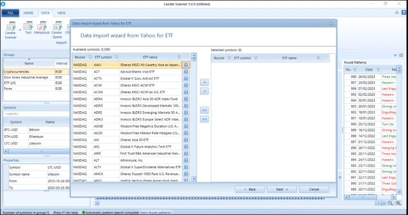This screenshot has width=408, height=215.
Task: Select the ETF (US) group row
Action: pyautogui.click(x=28, y=83)
